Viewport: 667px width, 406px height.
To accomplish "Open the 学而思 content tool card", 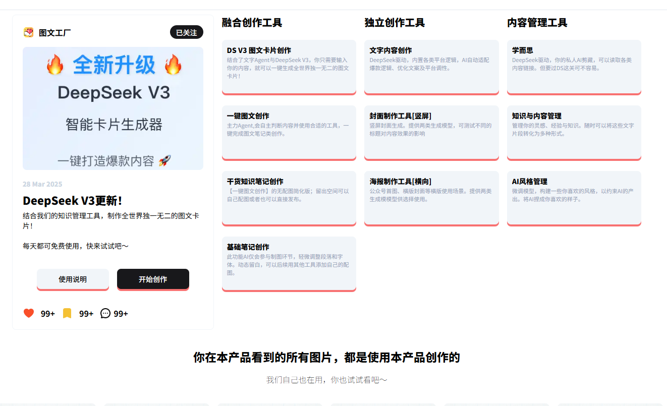I will [x=574, y=67].
